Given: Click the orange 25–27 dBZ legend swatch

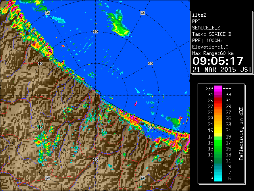Looking at the screenshot, I should point(218,113).
